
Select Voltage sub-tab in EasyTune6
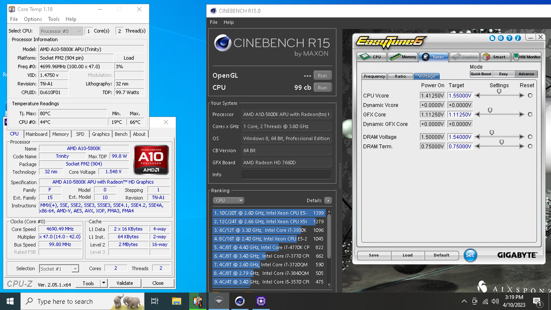coord(427,76)
